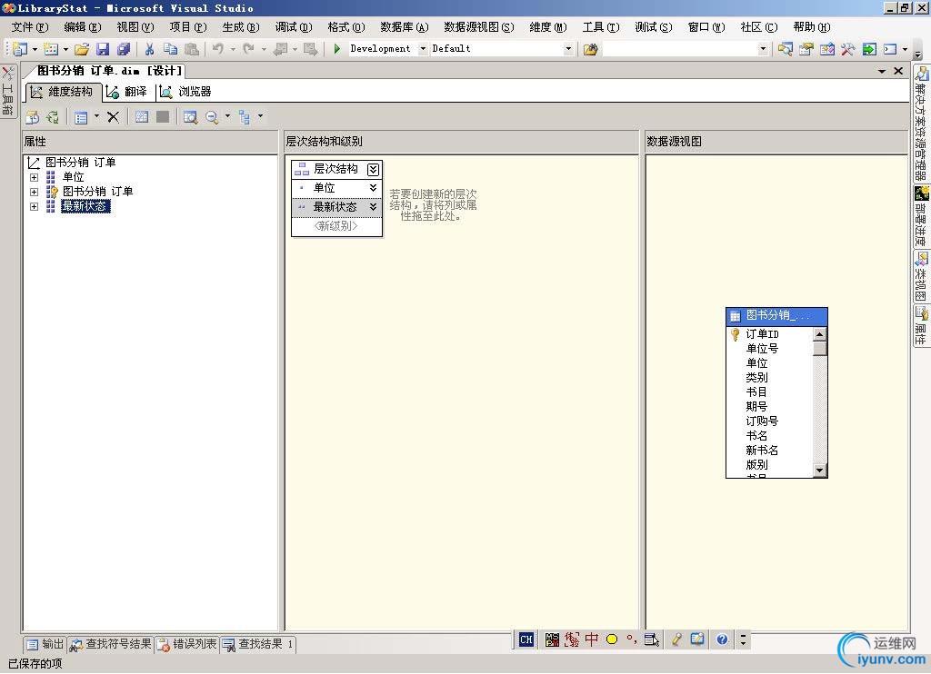The width and height of the screenshot is (931, 674).
Task: Open the Navigate Backward toolbar icon
Action: point(280,49)
